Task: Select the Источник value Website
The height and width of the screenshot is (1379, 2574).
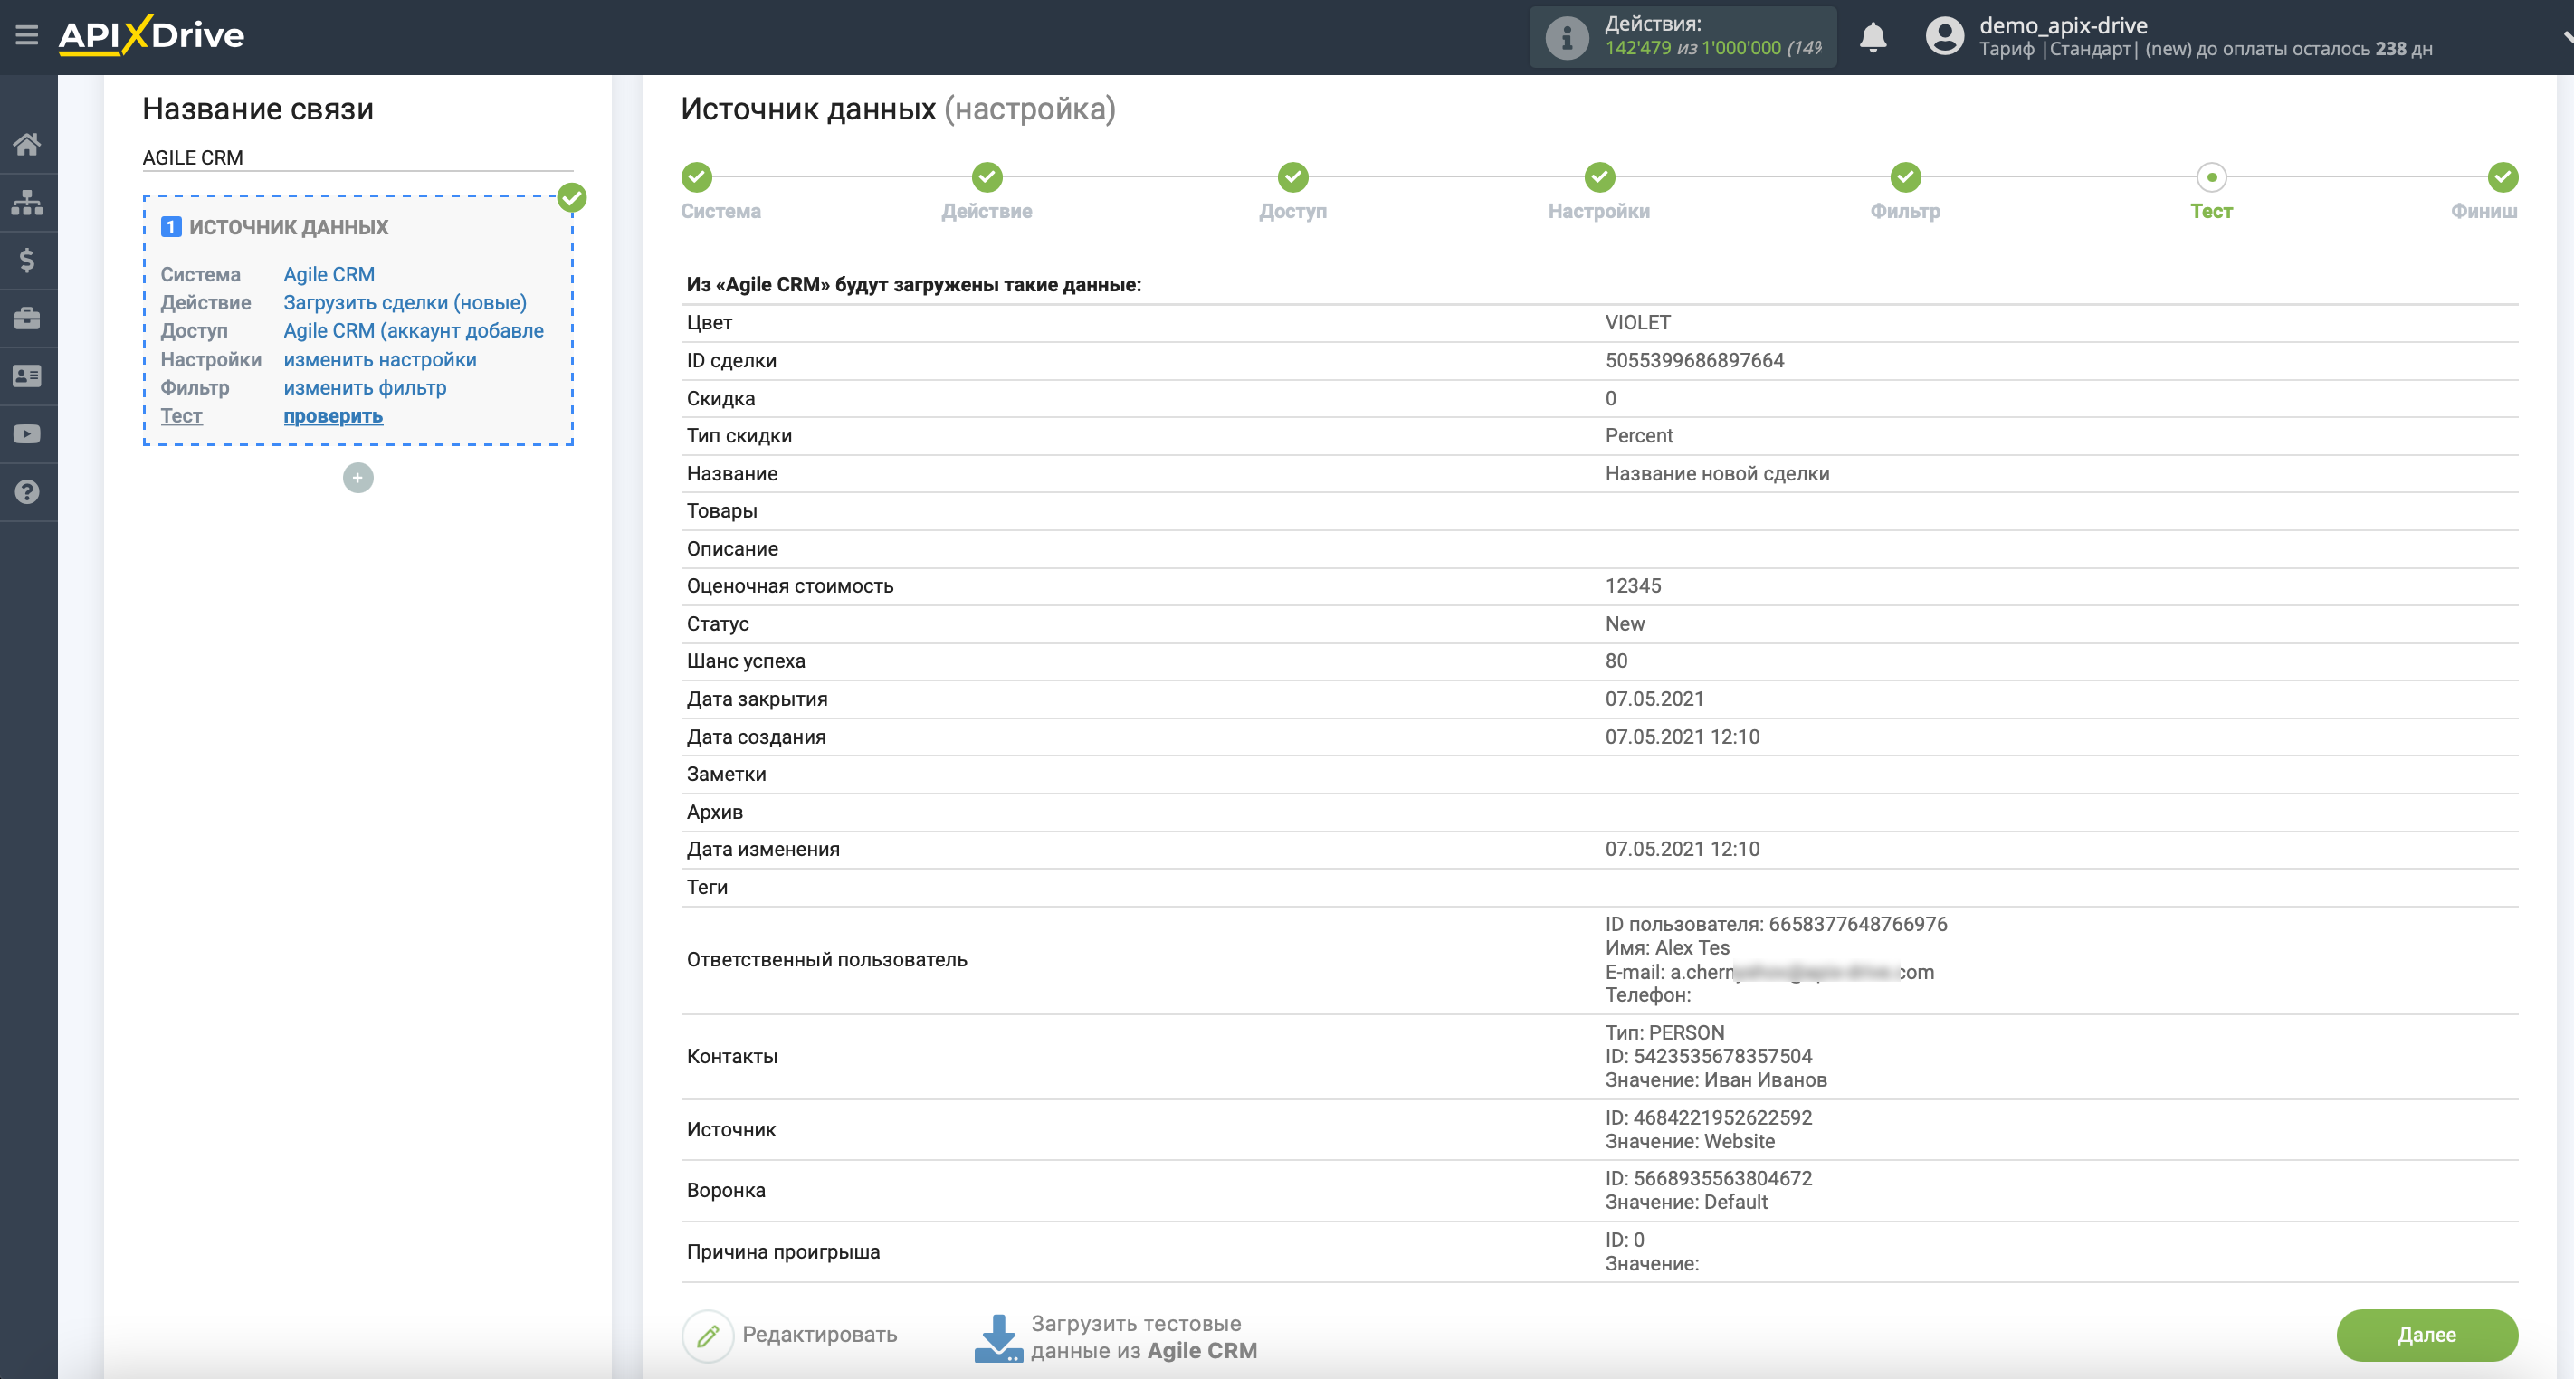Action: pyautogui.click(x=1739, y=1141)
